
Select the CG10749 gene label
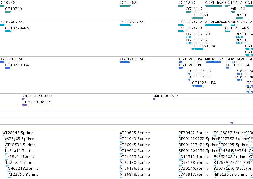pos(14,9)
